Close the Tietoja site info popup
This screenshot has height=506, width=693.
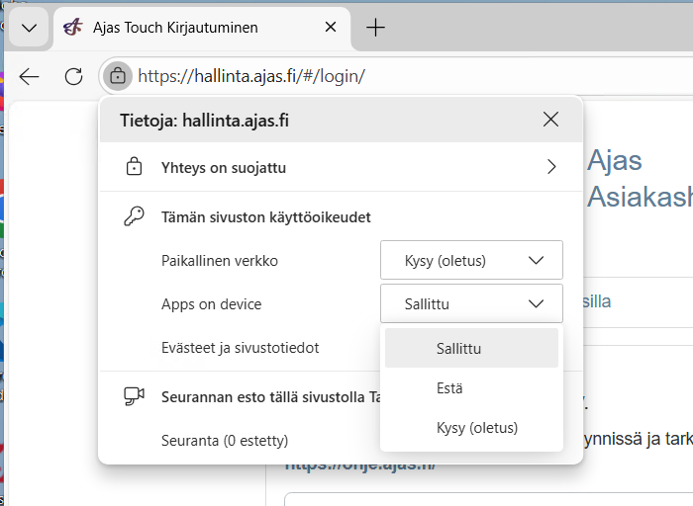(x=551, y=121)
